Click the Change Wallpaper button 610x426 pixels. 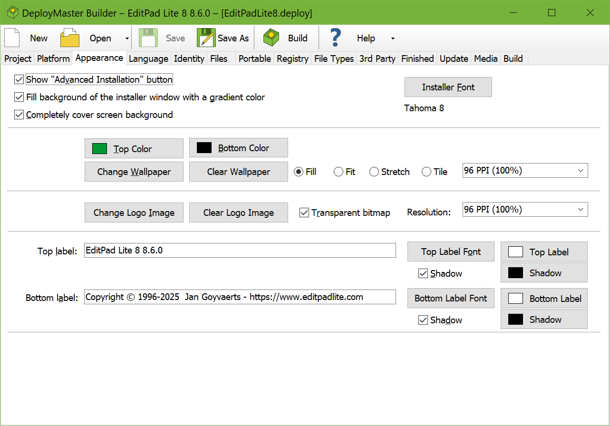point(134,172)
